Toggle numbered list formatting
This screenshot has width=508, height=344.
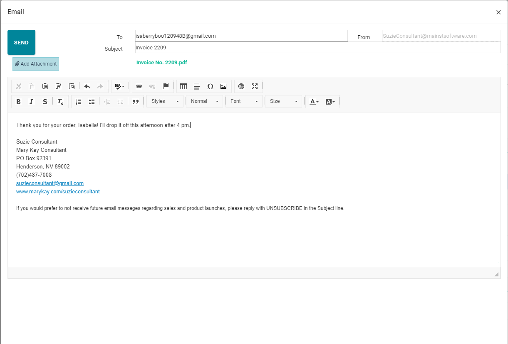point(78,101)
